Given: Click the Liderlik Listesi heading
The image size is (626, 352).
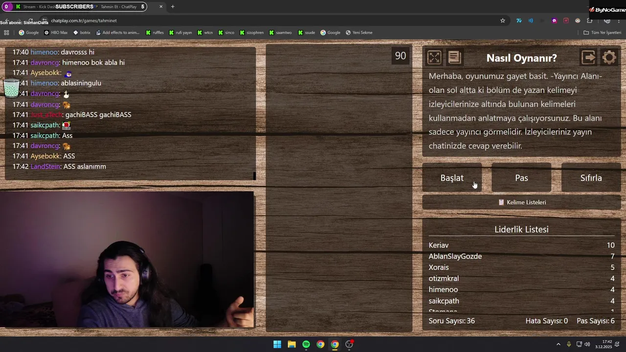Looking at the screenshot, I should tap(521, 229).
